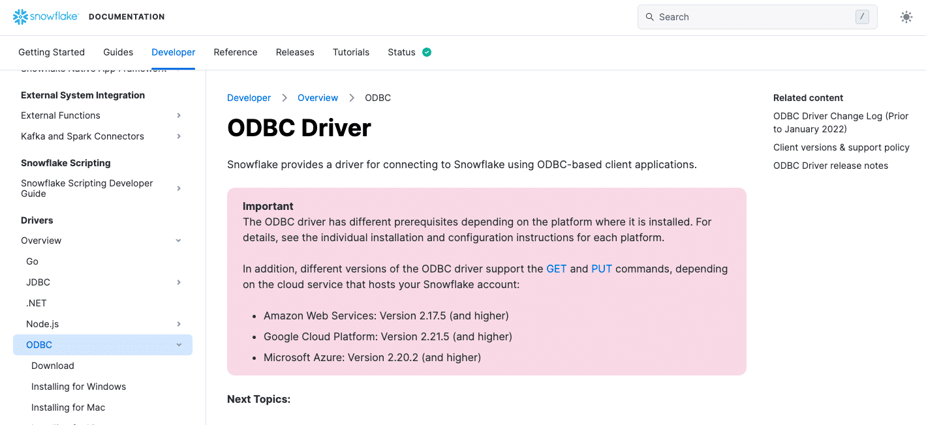Expand the External Functions chevron
Image resolution: width=926 pixels, height=425 pixels.
pyautogui.click(x=179, y=115)
